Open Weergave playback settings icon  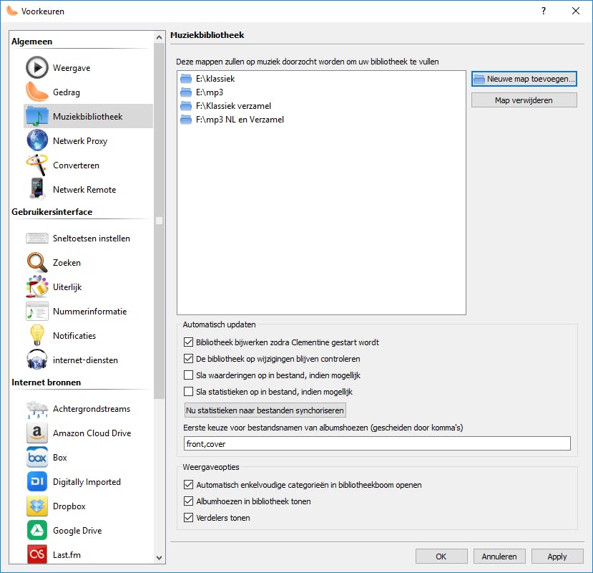pos(37,67)
